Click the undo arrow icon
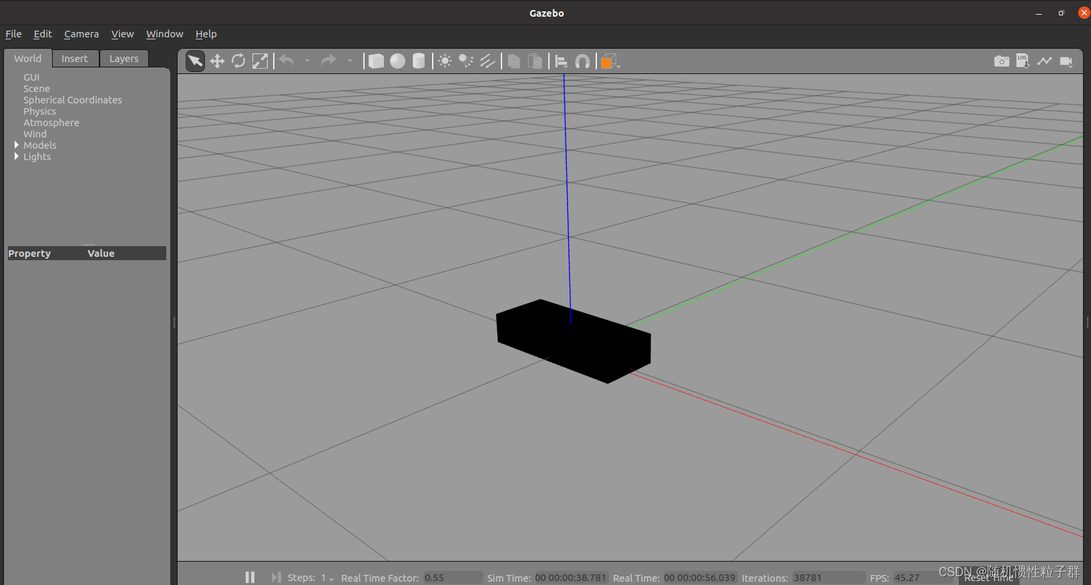Viewport: 1091px width, 585px height. point(287,61)
